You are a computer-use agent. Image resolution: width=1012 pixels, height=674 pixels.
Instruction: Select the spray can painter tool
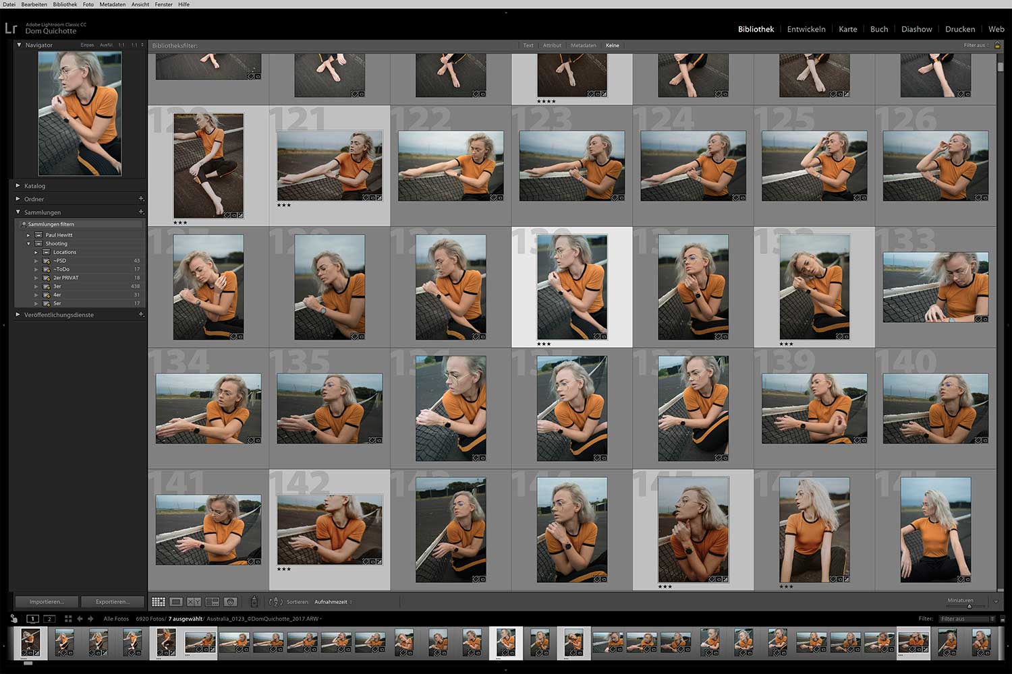pyautogui.click(x=254, y=601)
